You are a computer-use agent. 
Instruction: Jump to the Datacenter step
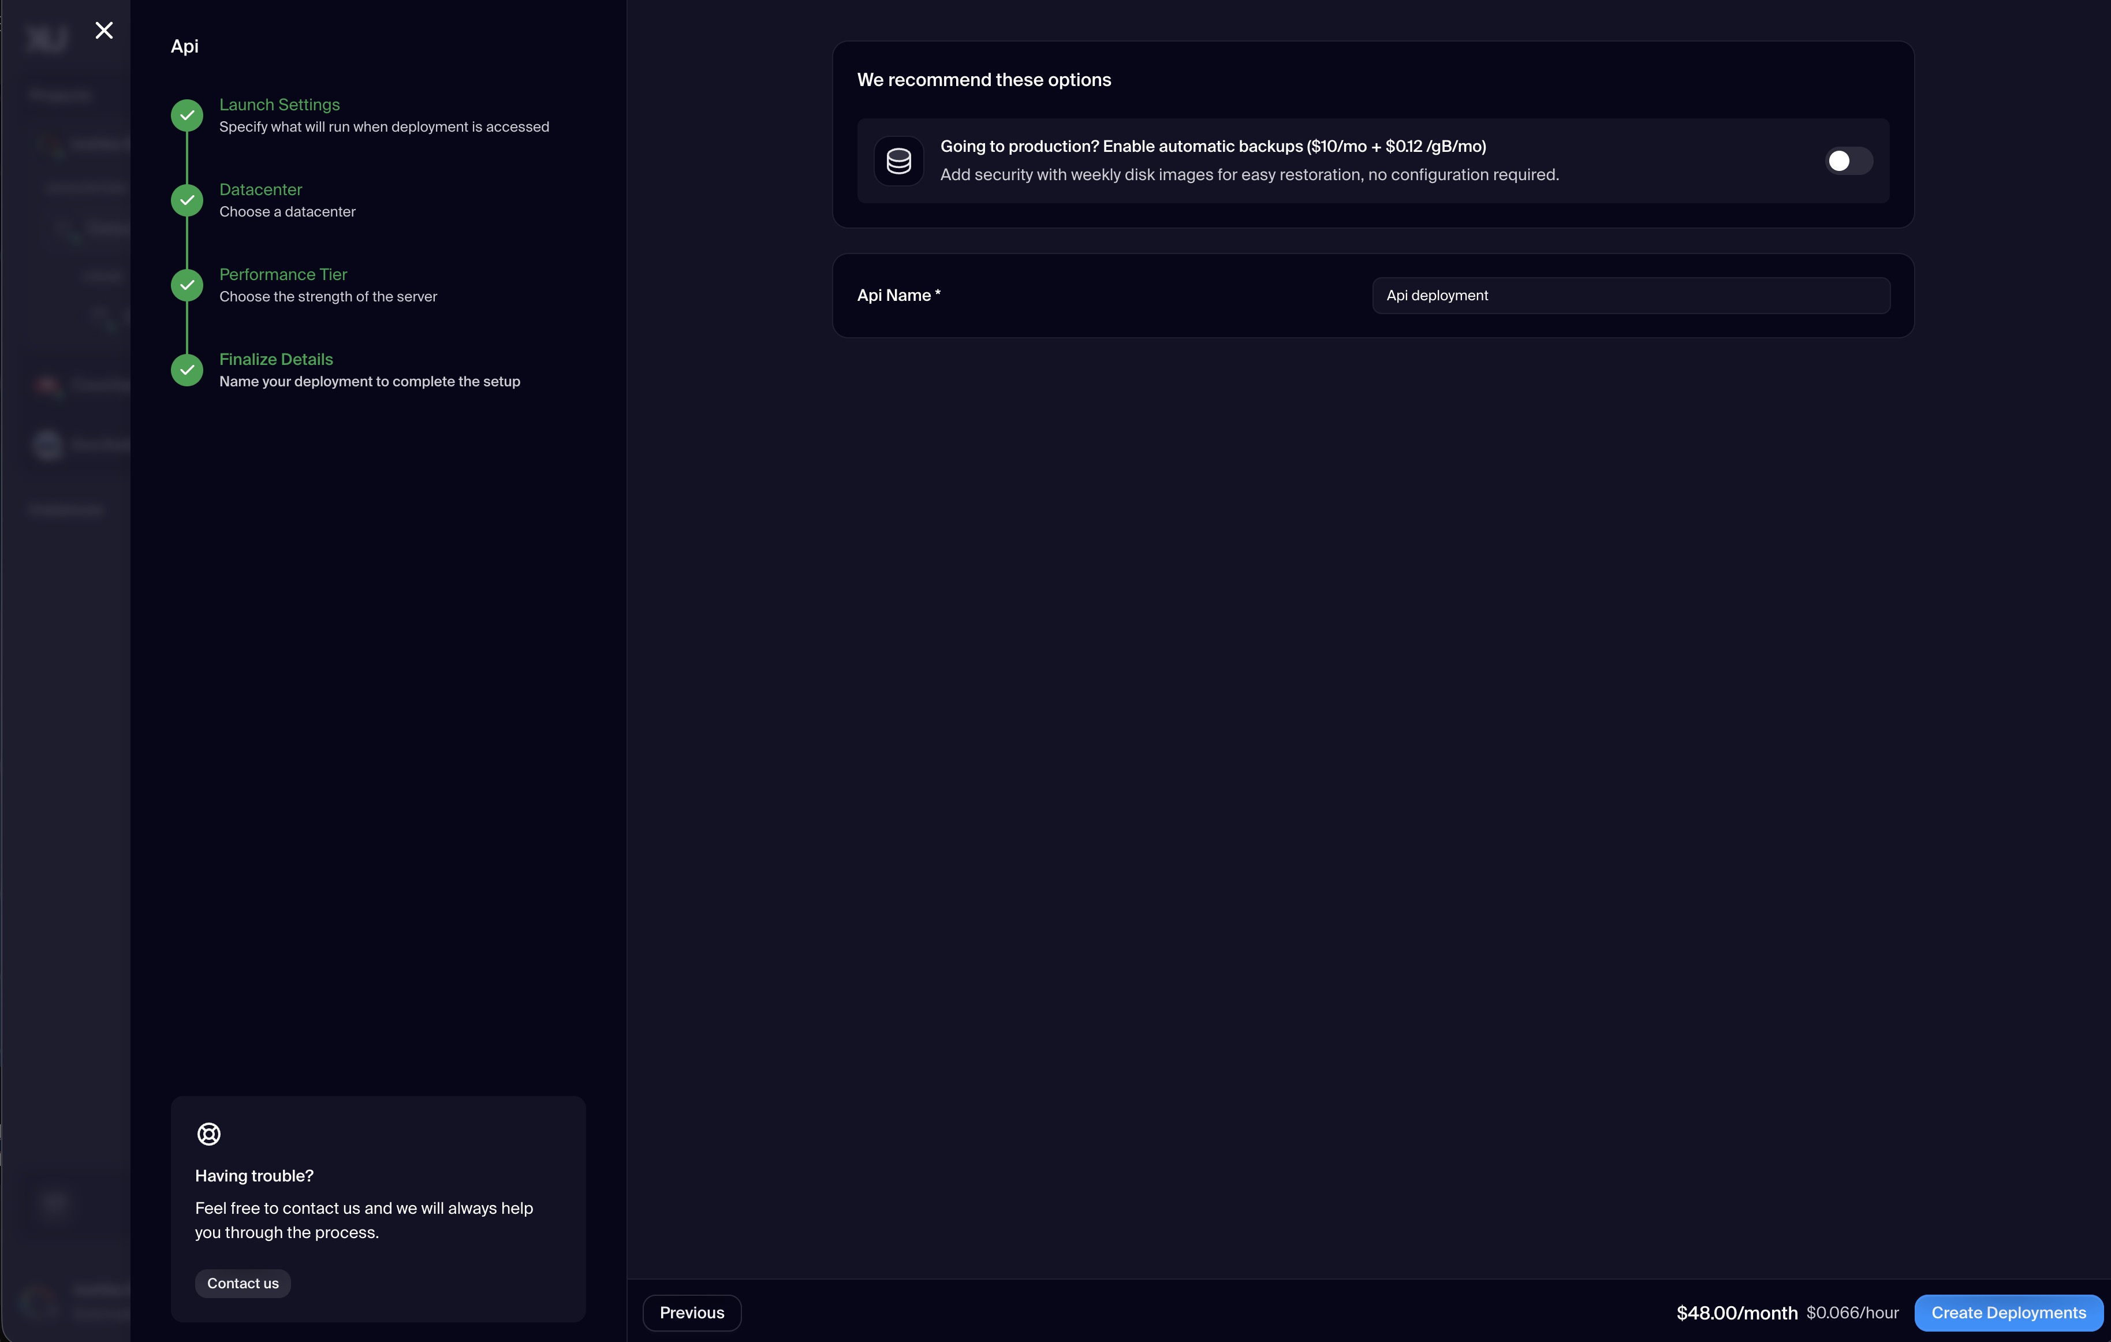pos(260,189)
